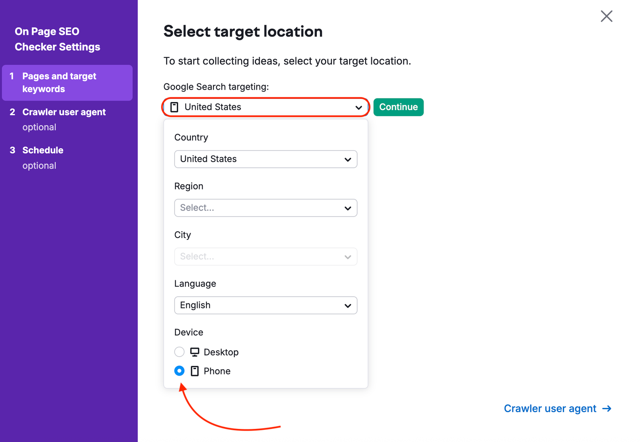Viewport: 640px width, 442px height.
Task: Click the phone icon inside the targeting selector
Action: click(174, 107)
